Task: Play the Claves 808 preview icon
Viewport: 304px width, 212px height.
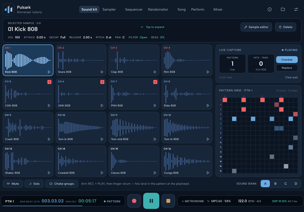Action: [x=155, y=173]
